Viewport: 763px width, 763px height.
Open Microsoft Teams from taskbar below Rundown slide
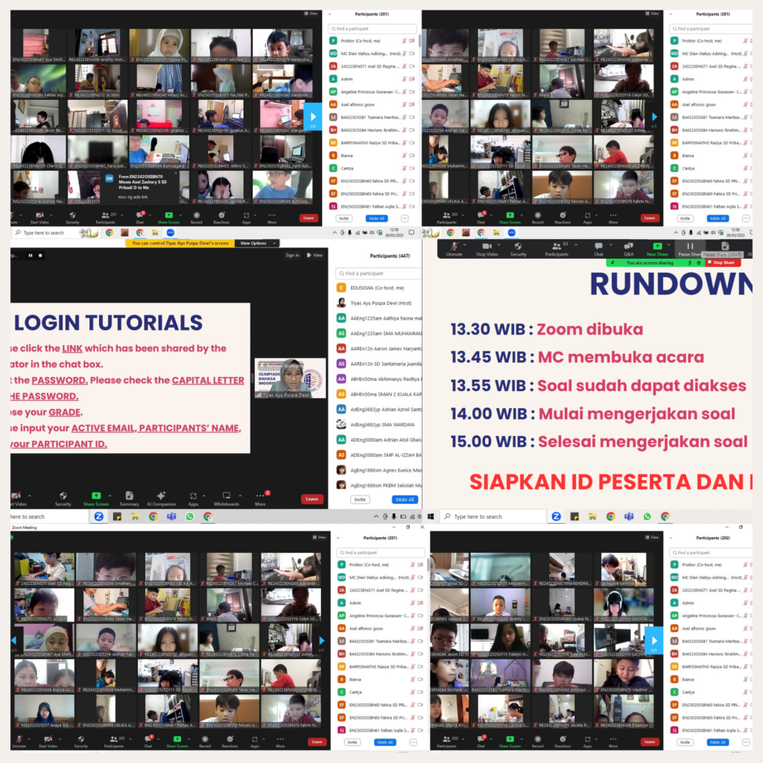629,517
